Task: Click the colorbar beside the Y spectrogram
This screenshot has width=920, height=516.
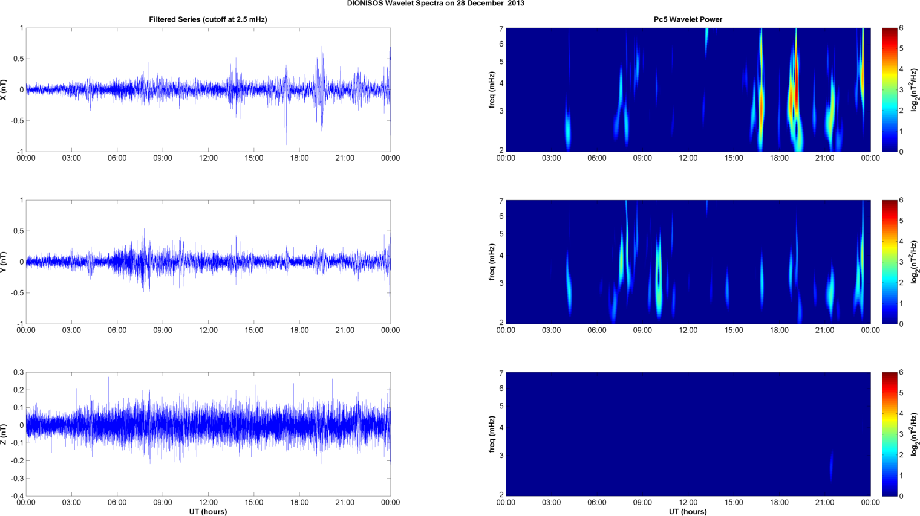Action: click(x=889, y=262)
